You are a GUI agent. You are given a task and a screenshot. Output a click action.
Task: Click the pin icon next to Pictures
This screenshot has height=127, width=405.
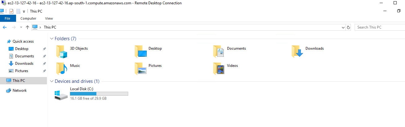44,71
